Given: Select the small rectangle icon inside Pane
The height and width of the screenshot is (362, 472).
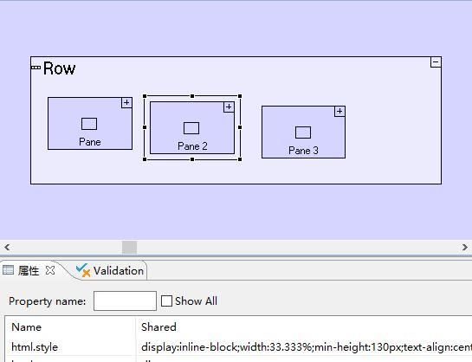Looking at the screenshot, I should coord(89,124).
